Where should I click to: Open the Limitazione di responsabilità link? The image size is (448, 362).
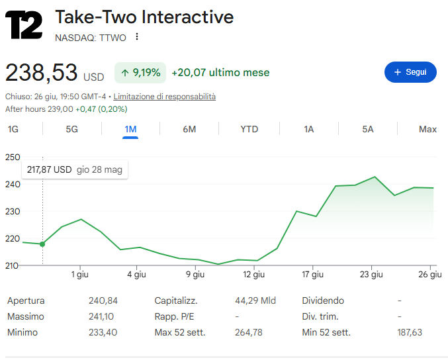(x=165, y=97)
